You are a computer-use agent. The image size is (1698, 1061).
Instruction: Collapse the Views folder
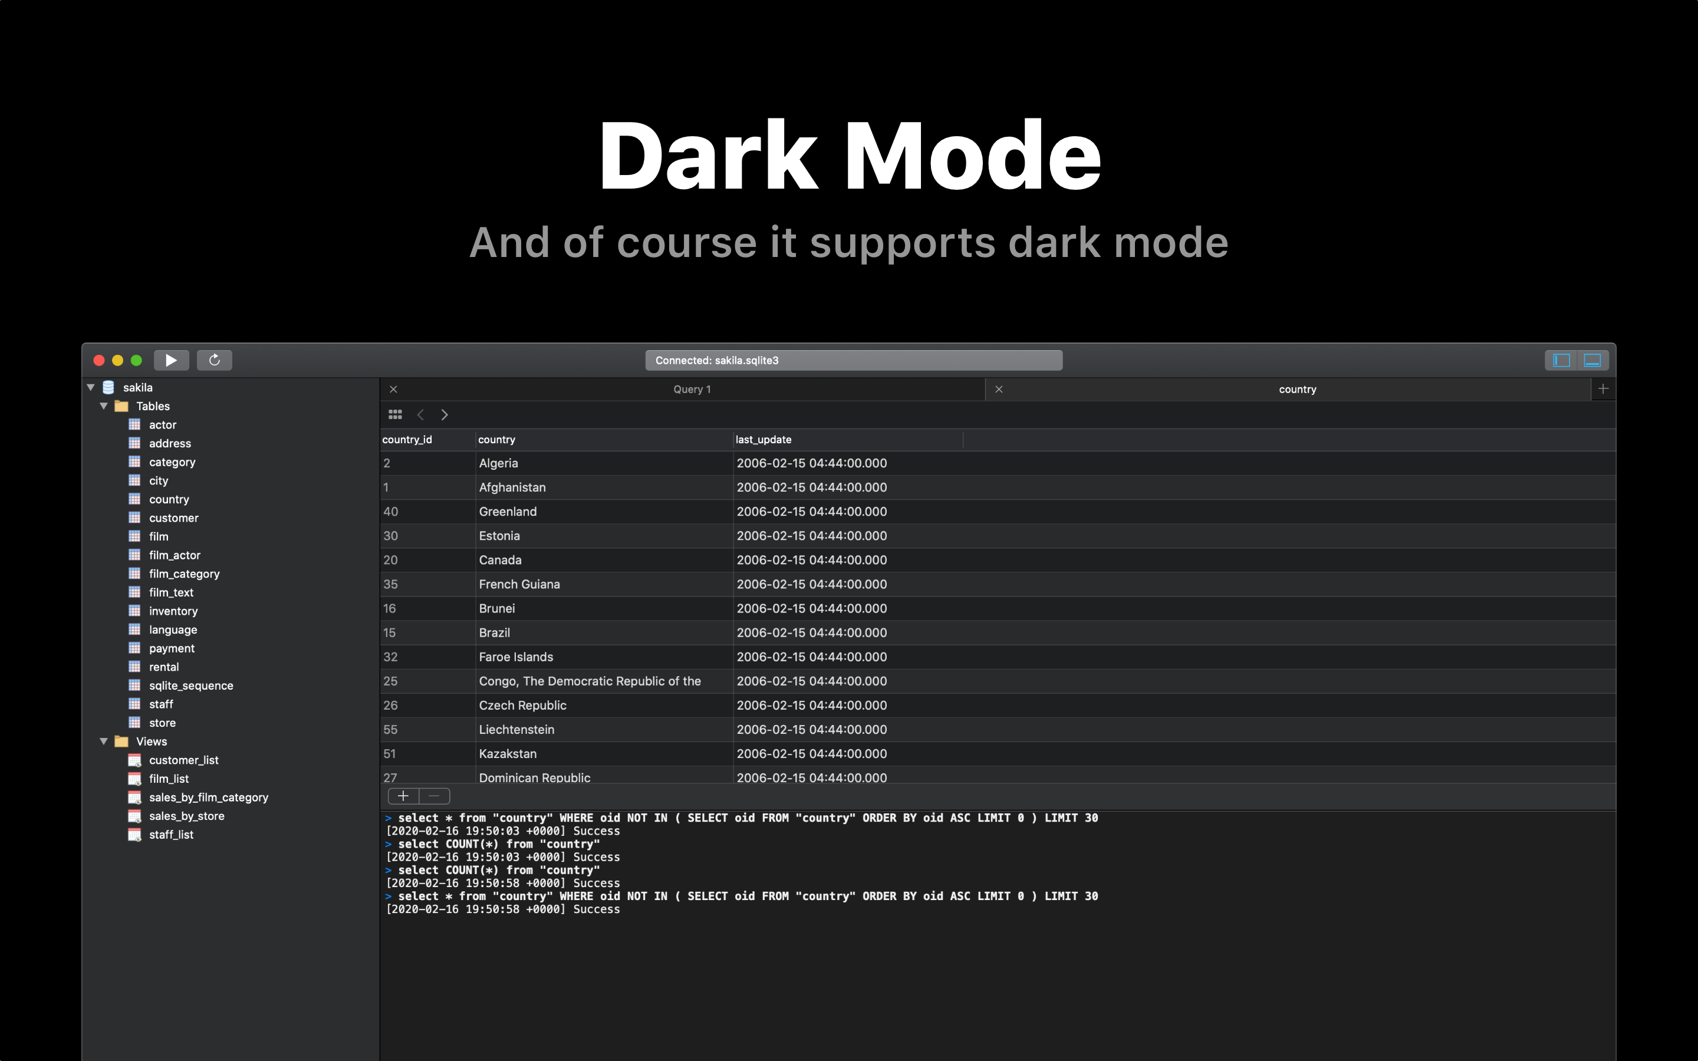104,742
